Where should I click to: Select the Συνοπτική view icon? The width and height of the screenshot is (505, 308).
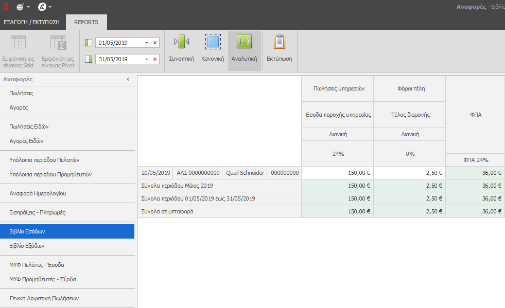tap(181, 42)
